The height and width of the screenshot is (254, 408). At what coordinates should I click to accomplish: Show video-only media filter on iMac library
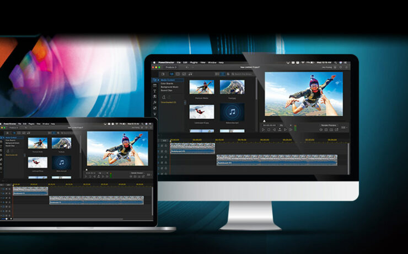(178, 74)
